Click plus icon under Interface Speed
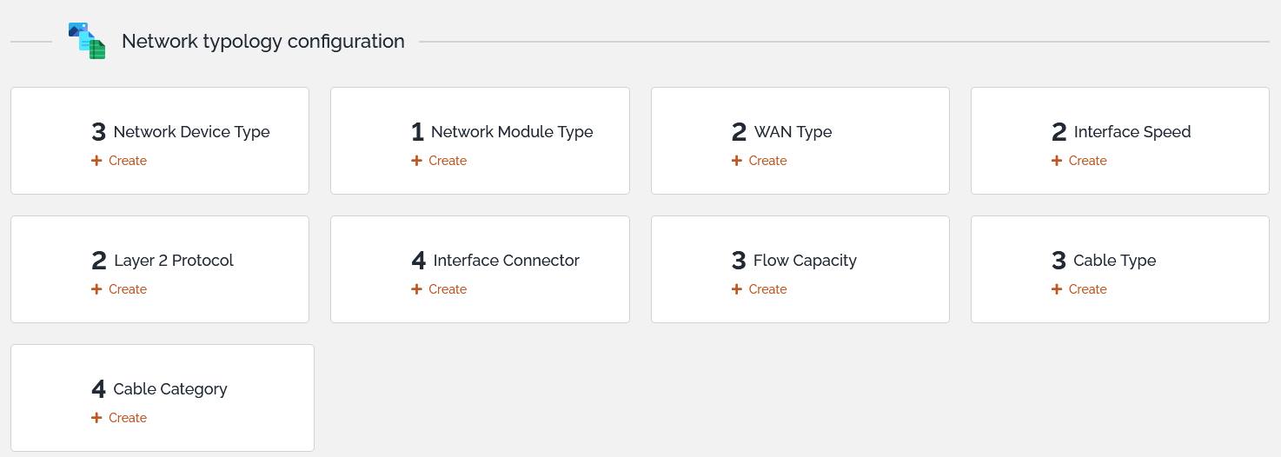The width and height of the screenshot is (1281, 457). coord(1057,161)
